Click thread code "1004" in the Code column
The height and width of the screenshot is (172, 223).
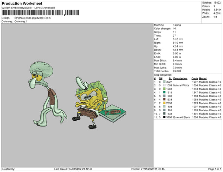pyautogui.click(x=195, y=85)
